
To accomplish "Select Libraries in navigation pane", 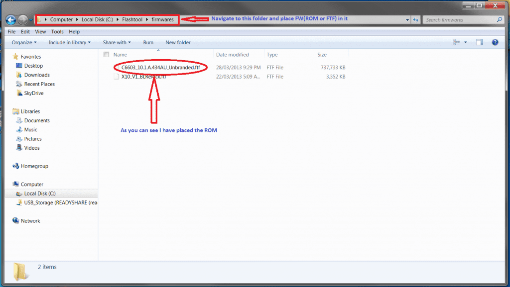I will tap(30, 111).
